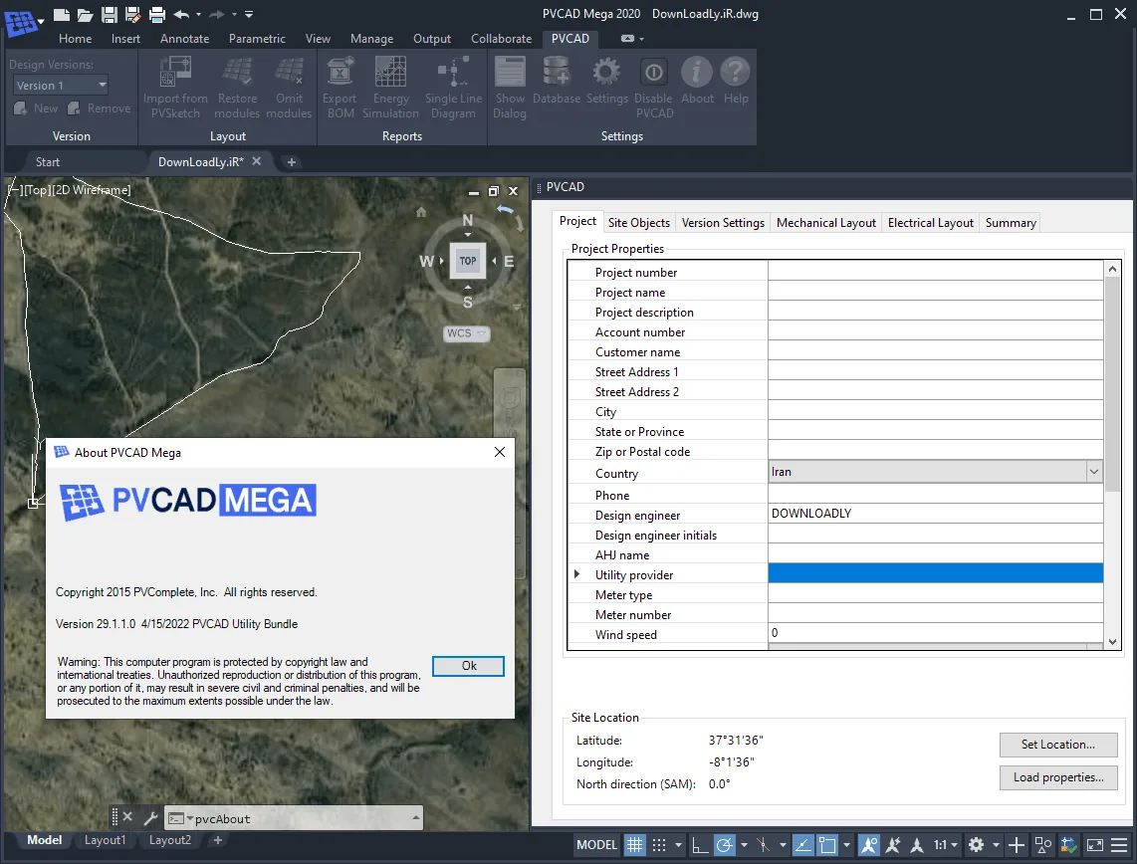Screen dimensions: 1137x864
Task: Toggle isometric drafting
Action: pos(763,844)
